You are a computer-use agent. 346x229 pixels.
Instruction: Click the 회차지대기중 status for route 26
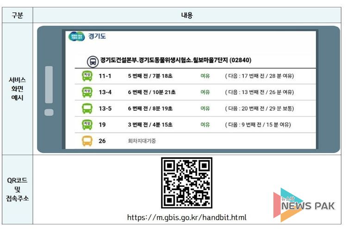click(142, 141)
